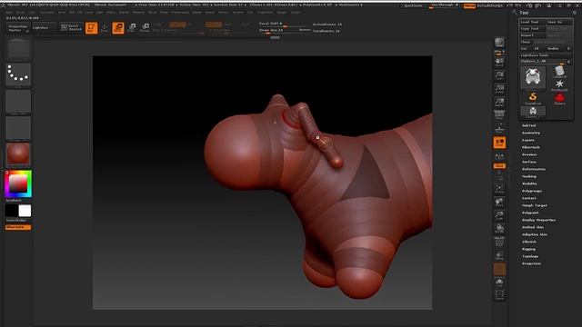582x327 pixels.
Task: Expand the Layers subpalette
Action: coord(528,140)
